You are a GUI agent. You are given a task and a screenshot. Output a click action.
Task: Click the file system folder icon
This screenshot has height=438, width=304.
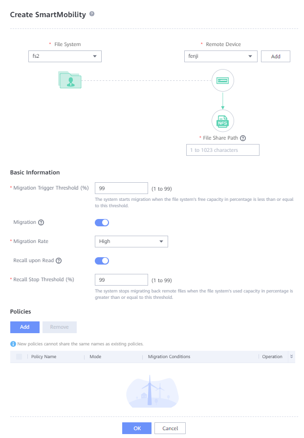[70, 80]
